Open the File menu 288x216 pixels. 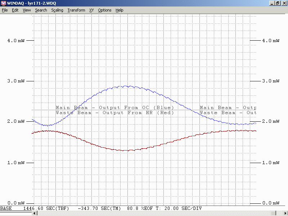click(x=5, y=10)
